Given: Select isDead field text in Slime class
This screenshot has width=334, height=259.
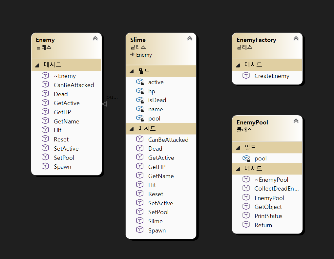Looking at the screenshot, I should 157,100.
